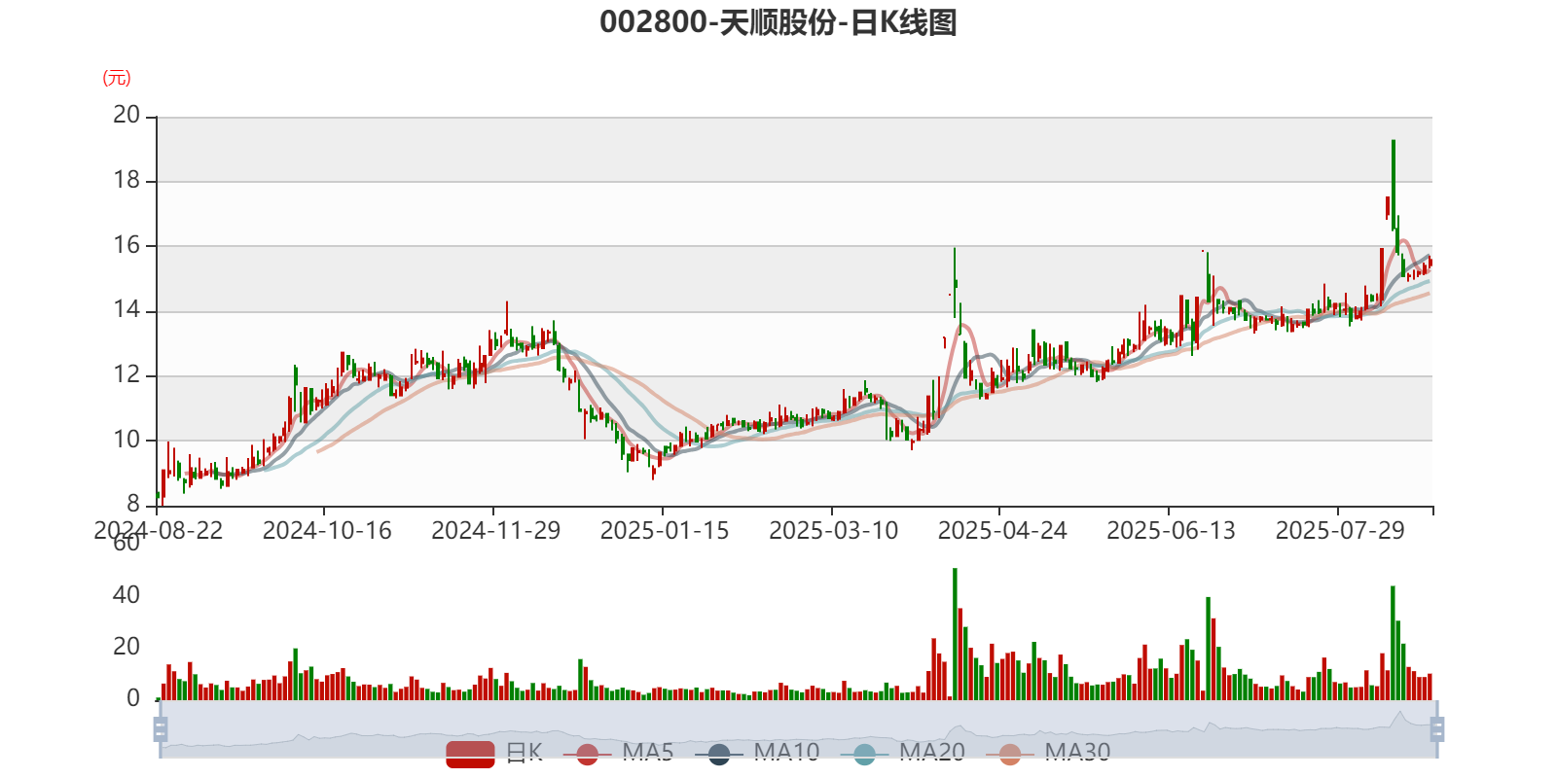The image size is (1557, 778).
Task: Click the price axis label 8
Action: [133, 504]
